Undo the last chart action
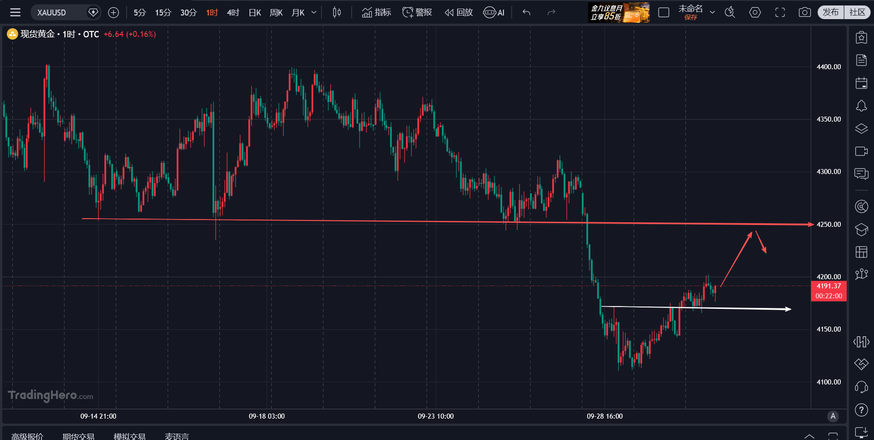874x440 pixels. coord(527,12)
